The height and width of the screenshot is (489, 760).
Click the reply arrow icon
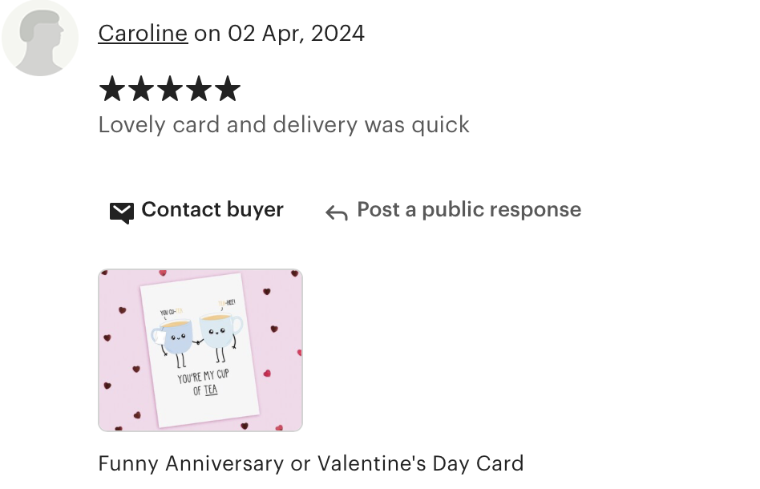[x=337, y=212]
